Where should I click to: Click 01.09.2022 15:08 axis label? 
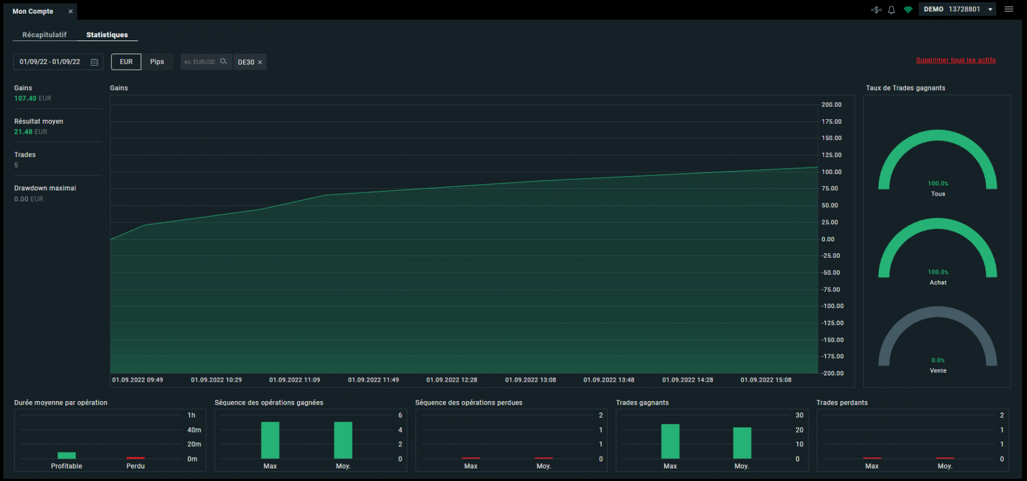pos(766,380)
